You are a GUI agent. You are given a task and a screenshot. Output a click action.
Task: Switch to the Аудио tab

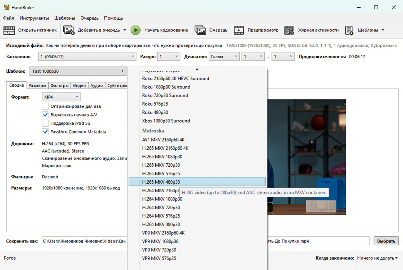pos(97,85)
